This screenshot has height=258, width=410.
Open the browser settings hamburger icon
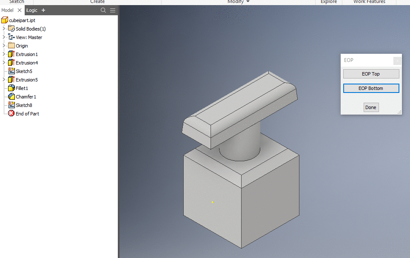pyautogui.click(x=113, y=10)
